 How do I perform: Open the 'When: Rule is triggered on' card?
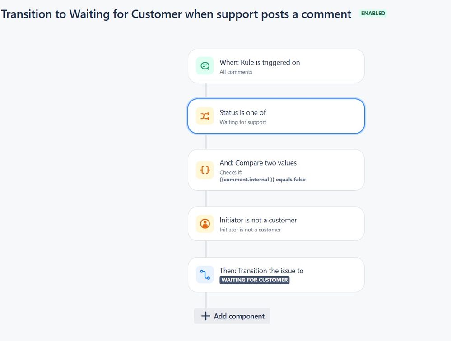click(x=276, y=66)
